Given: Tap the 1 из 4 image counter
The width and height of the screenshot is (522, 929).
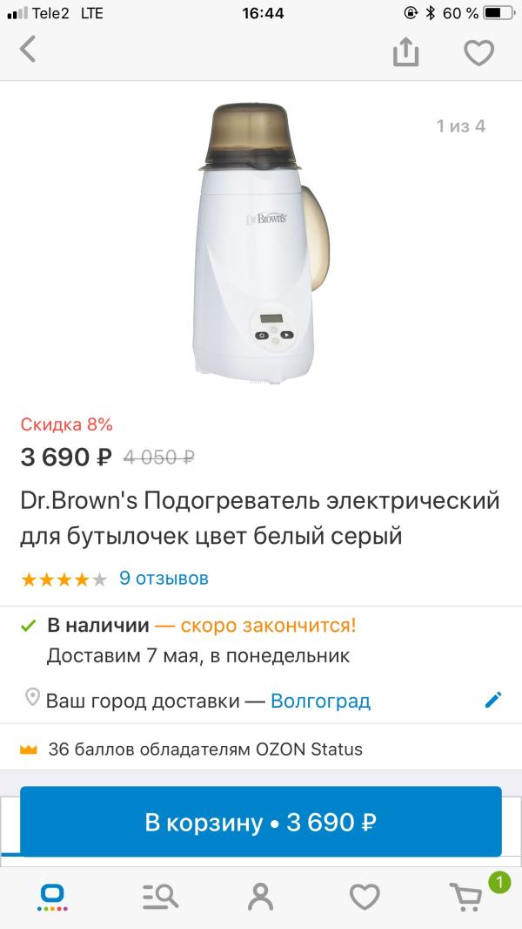Looking at the screenshot, I should [461, 125].
